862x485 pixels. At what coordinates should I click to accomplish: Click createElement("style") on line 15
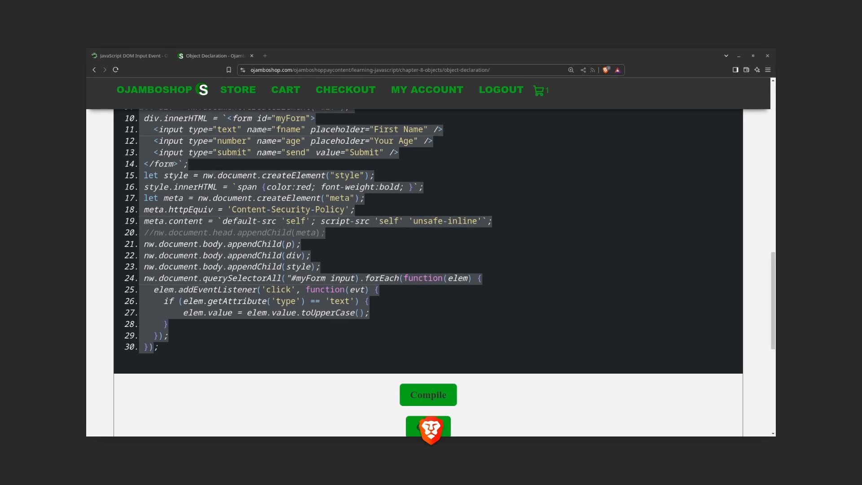(315, 176)
